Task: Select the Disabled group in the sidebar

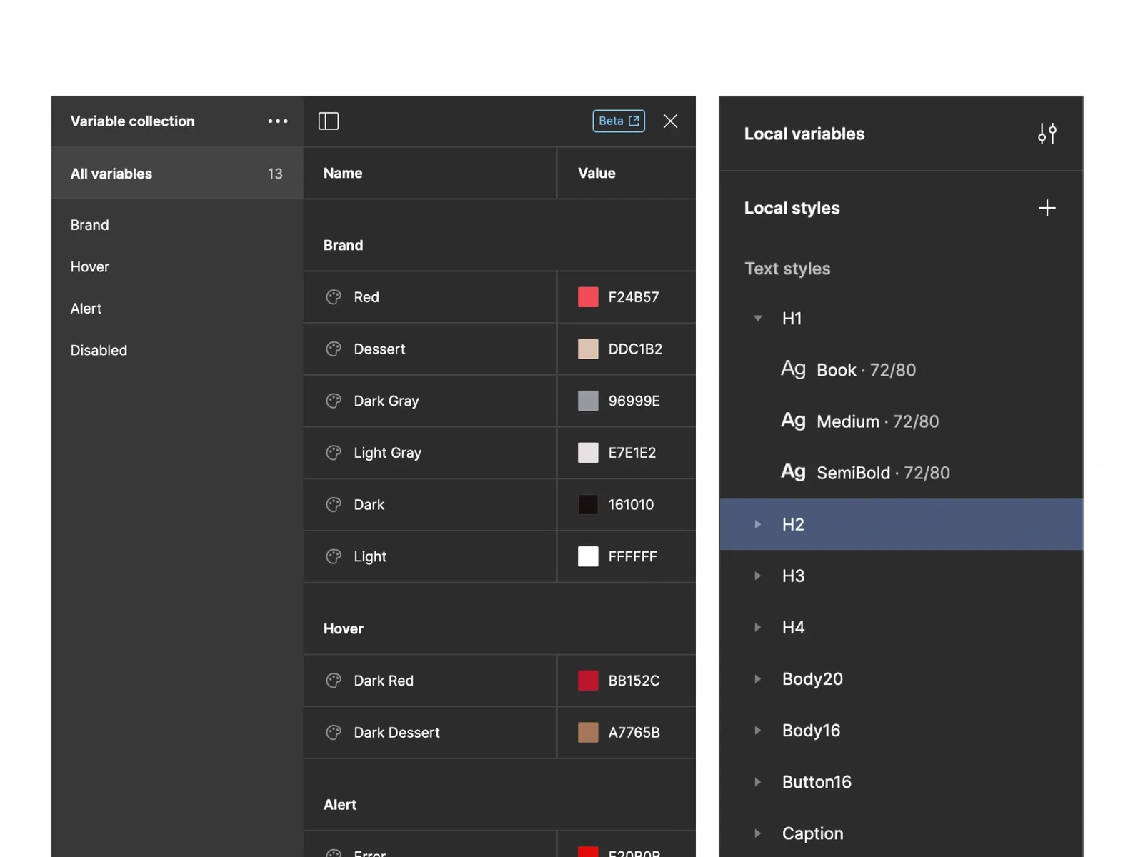Action: tap(99, 350)
